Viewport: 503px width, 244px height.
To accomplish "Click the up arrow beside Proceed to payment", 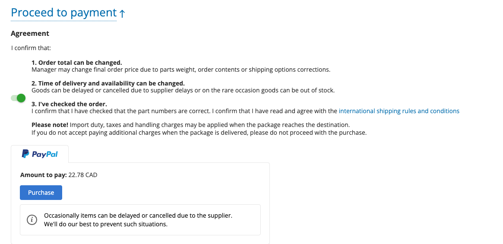I will (x=122, y=14).
